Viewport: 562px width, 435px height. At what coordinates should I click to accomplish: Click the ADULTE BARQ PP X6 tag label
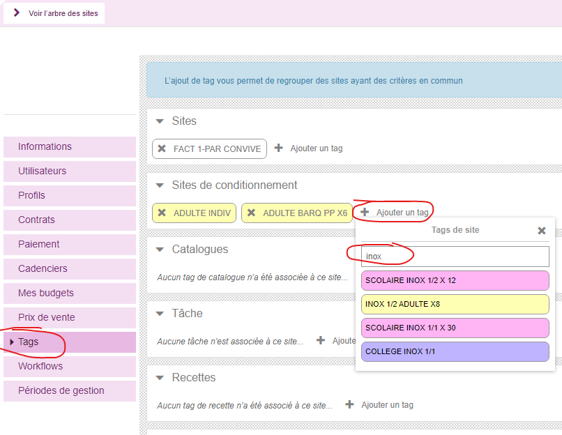click(305, 213)
